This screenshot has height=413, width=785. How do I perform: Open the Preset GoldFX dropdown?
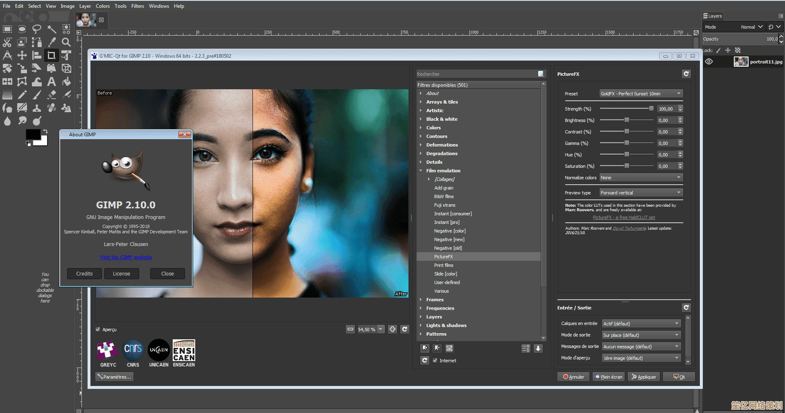coord(641,94)
